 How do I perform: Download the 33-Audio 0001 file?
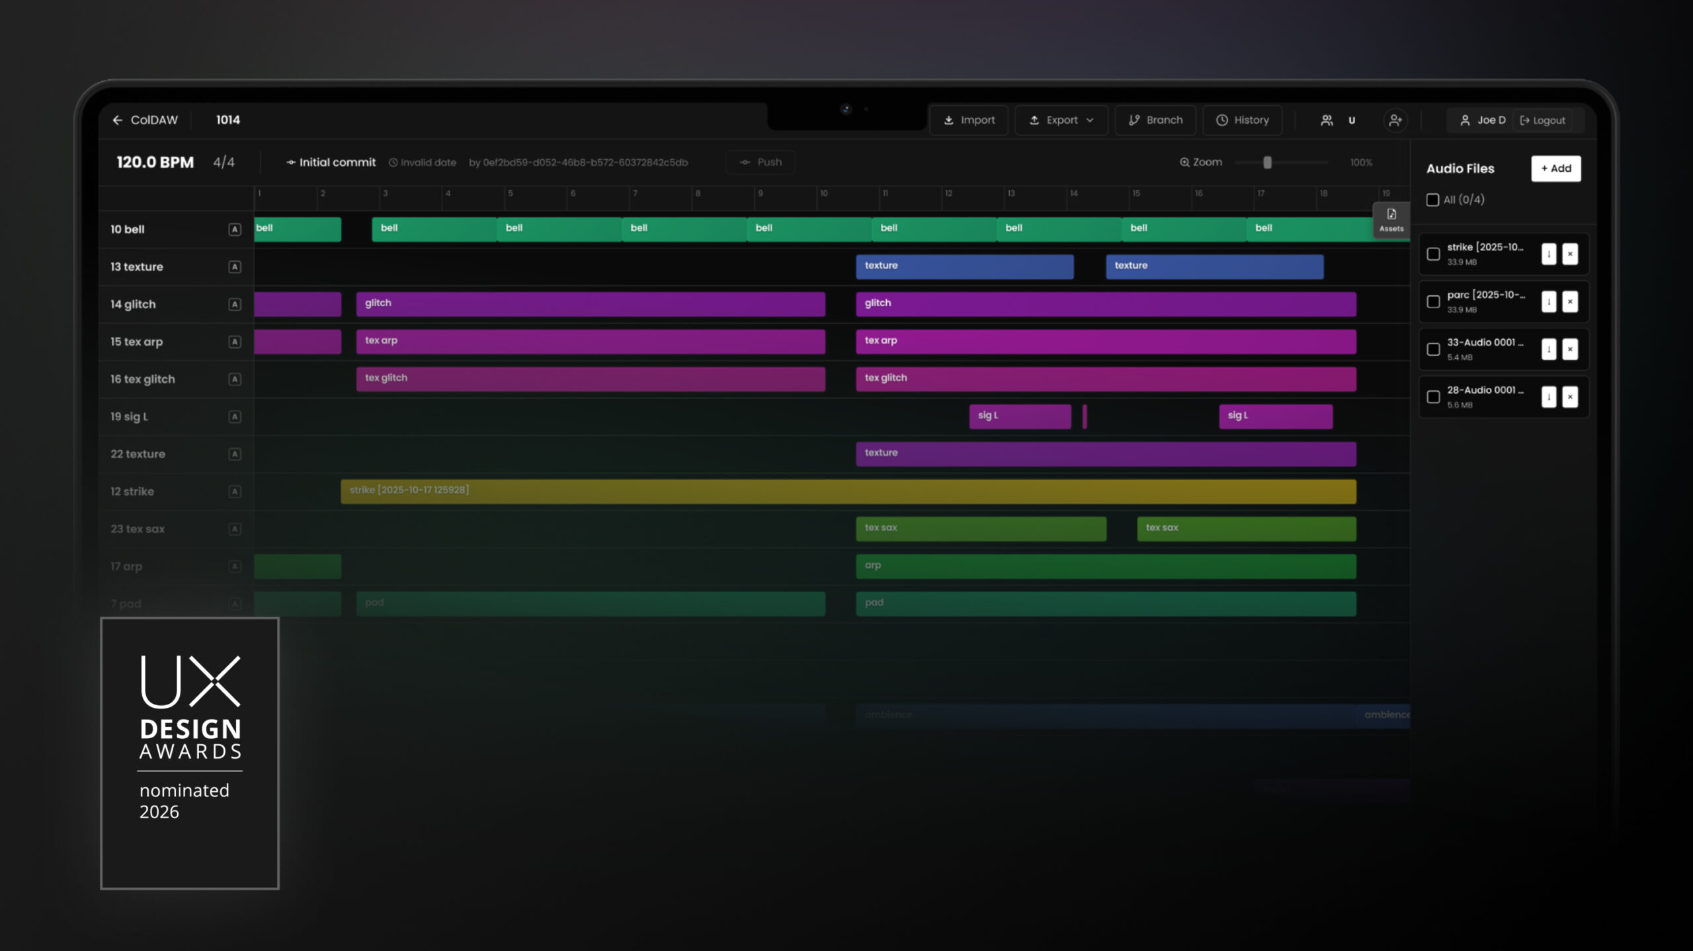point(1549,350)
